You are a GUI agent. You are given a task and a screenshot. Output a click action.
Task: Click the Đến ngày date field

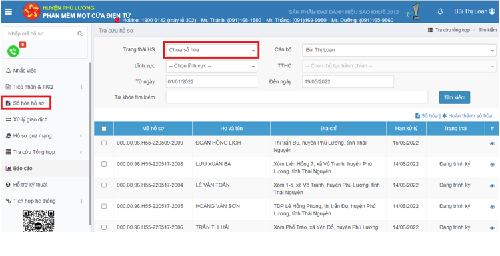pos(348,81)
